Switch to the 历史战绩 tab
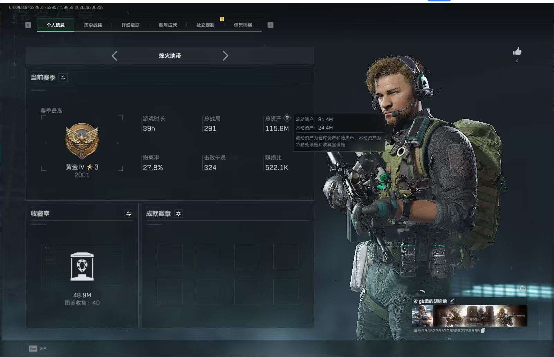The image size is (554, 357). tap(93, 25)
